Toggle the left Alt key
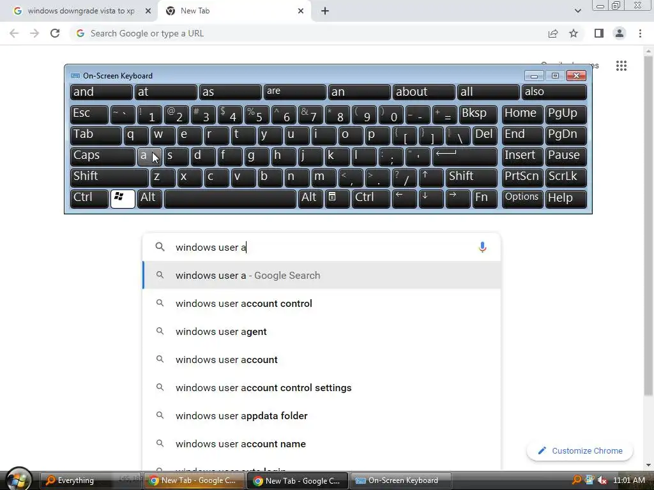The image size is (654, 490). [149, 198]
